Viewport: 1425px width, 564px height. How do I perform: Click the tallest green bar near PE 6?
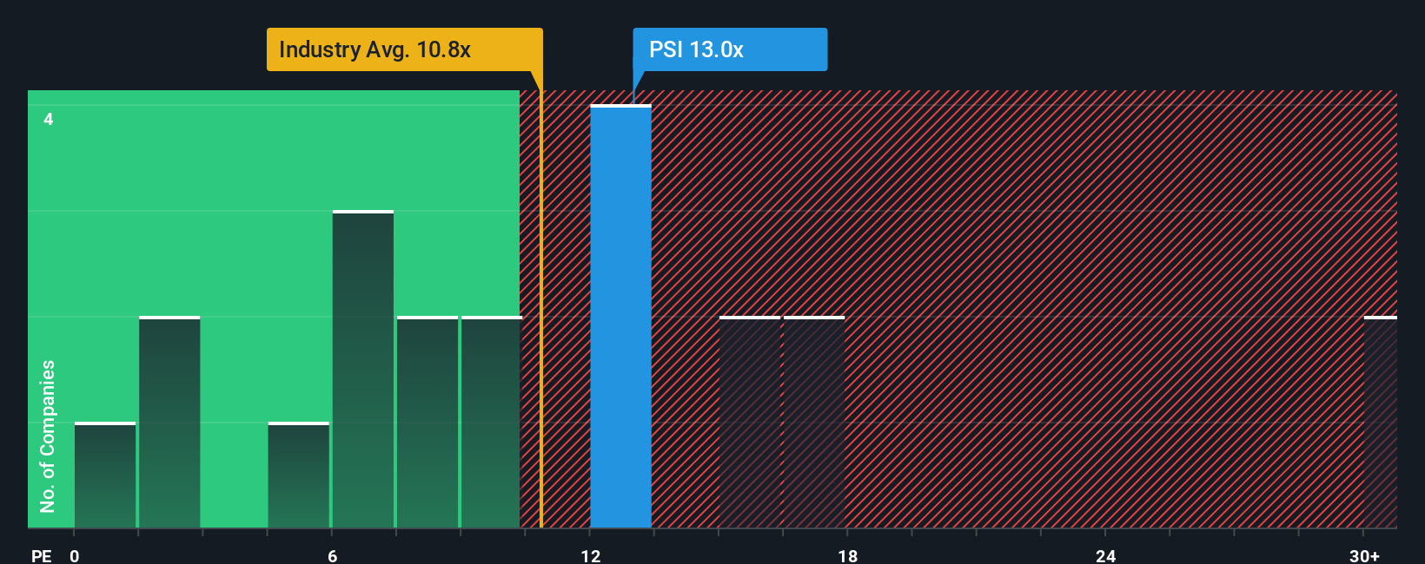(x=363, y=370)
